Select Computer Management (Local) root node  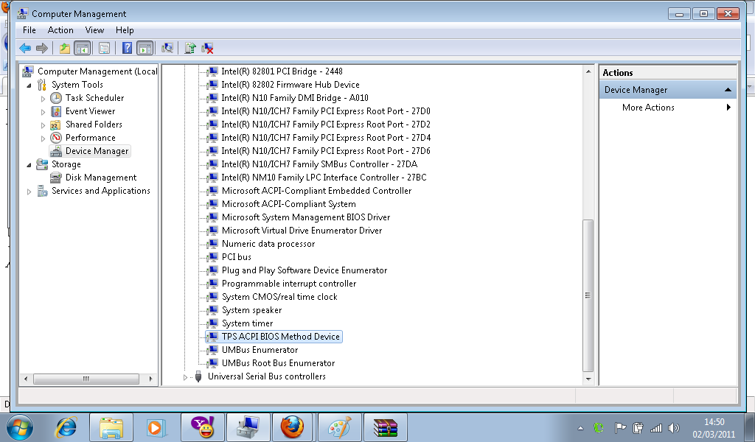click(97, 71)
